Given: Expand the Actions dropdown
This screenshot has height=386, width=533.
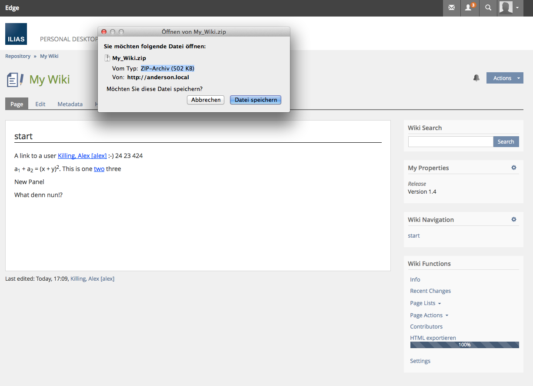Looking at the screenshot, I should (505, 78).
